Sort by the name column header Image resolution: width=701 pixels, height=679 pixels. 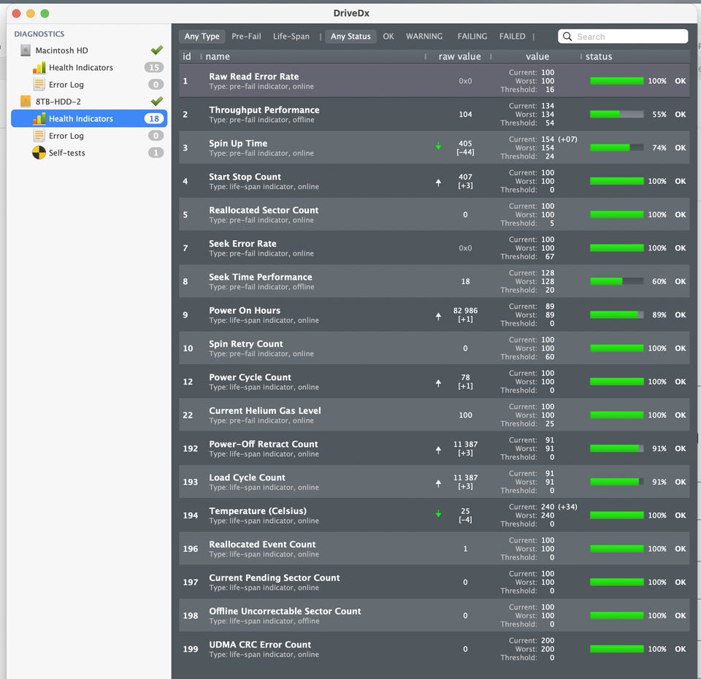coord(218,56)
